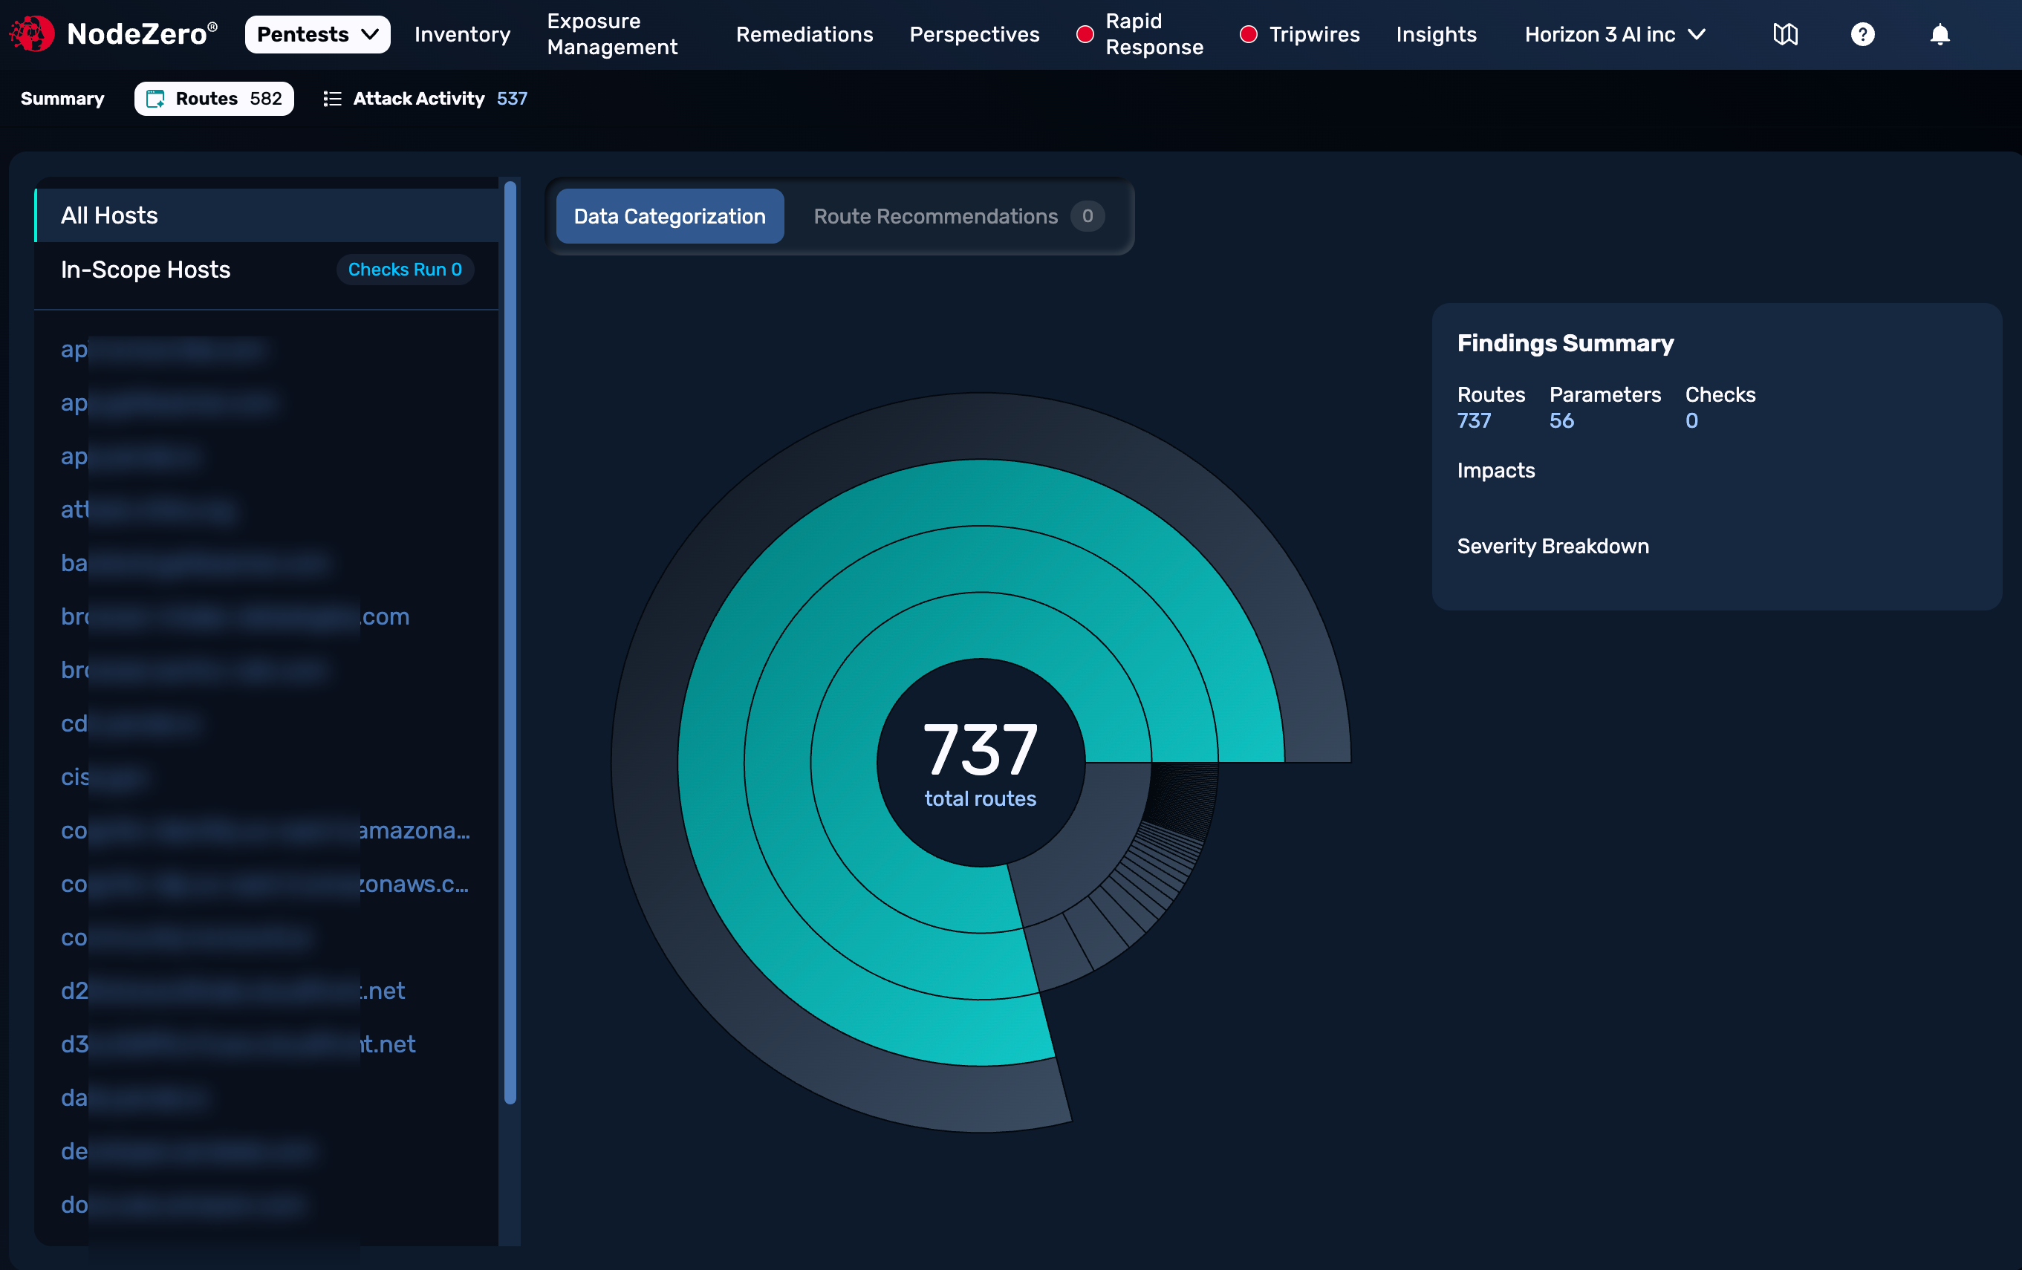The height and width of the screenshot is (1270, 2022).
Task: Open the Insights page
Action: pos(1436,34)
